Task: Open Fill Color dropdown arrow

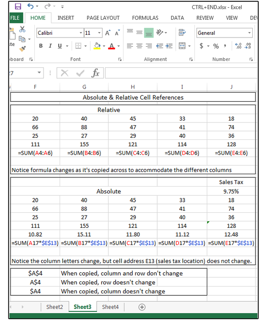Action: coord(104,46)
